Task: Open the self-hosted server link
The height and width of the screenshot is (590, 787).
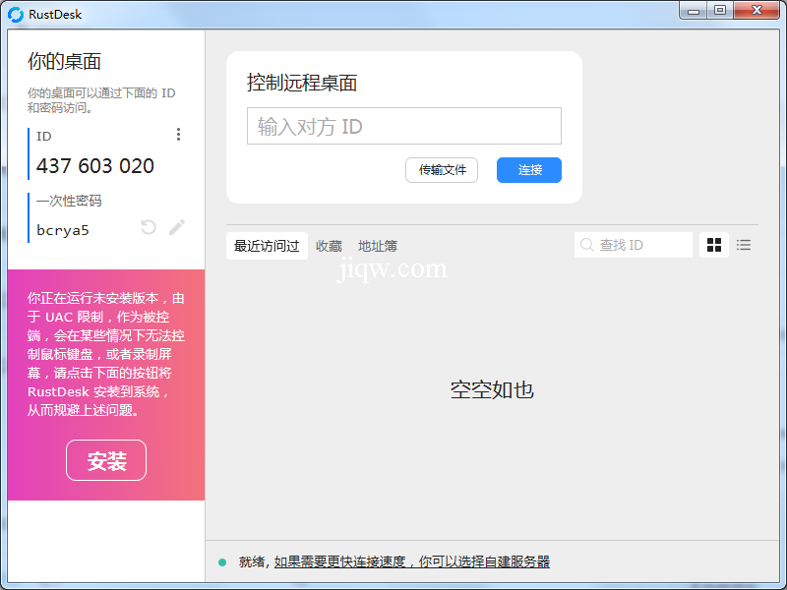Action: pyautogui.click(x=411, y=562)
